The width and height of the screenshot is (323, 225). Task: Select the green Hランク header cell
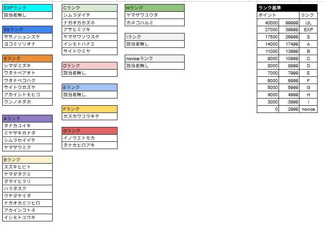(155, 8)
